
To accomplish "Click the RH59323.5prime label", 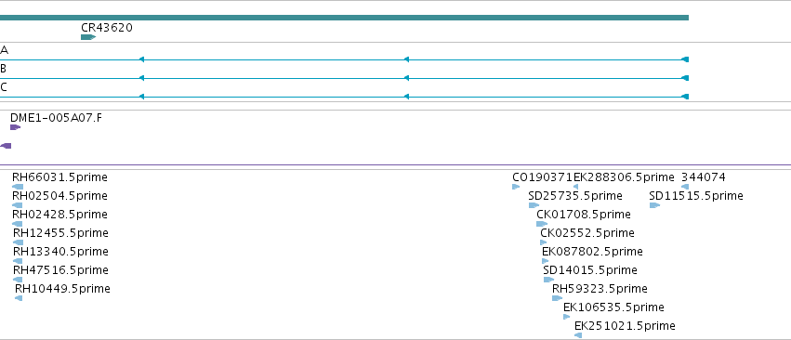I will pyautogui.click(x=600, y=289).
